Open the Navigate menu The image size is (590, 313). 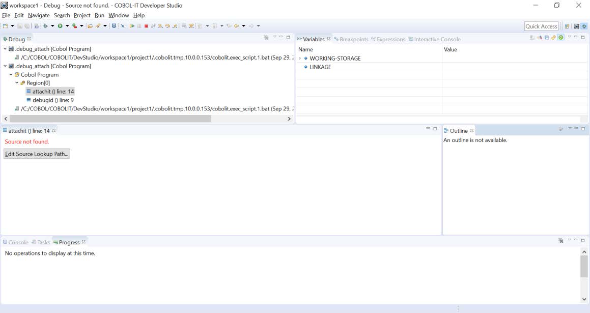39,15
